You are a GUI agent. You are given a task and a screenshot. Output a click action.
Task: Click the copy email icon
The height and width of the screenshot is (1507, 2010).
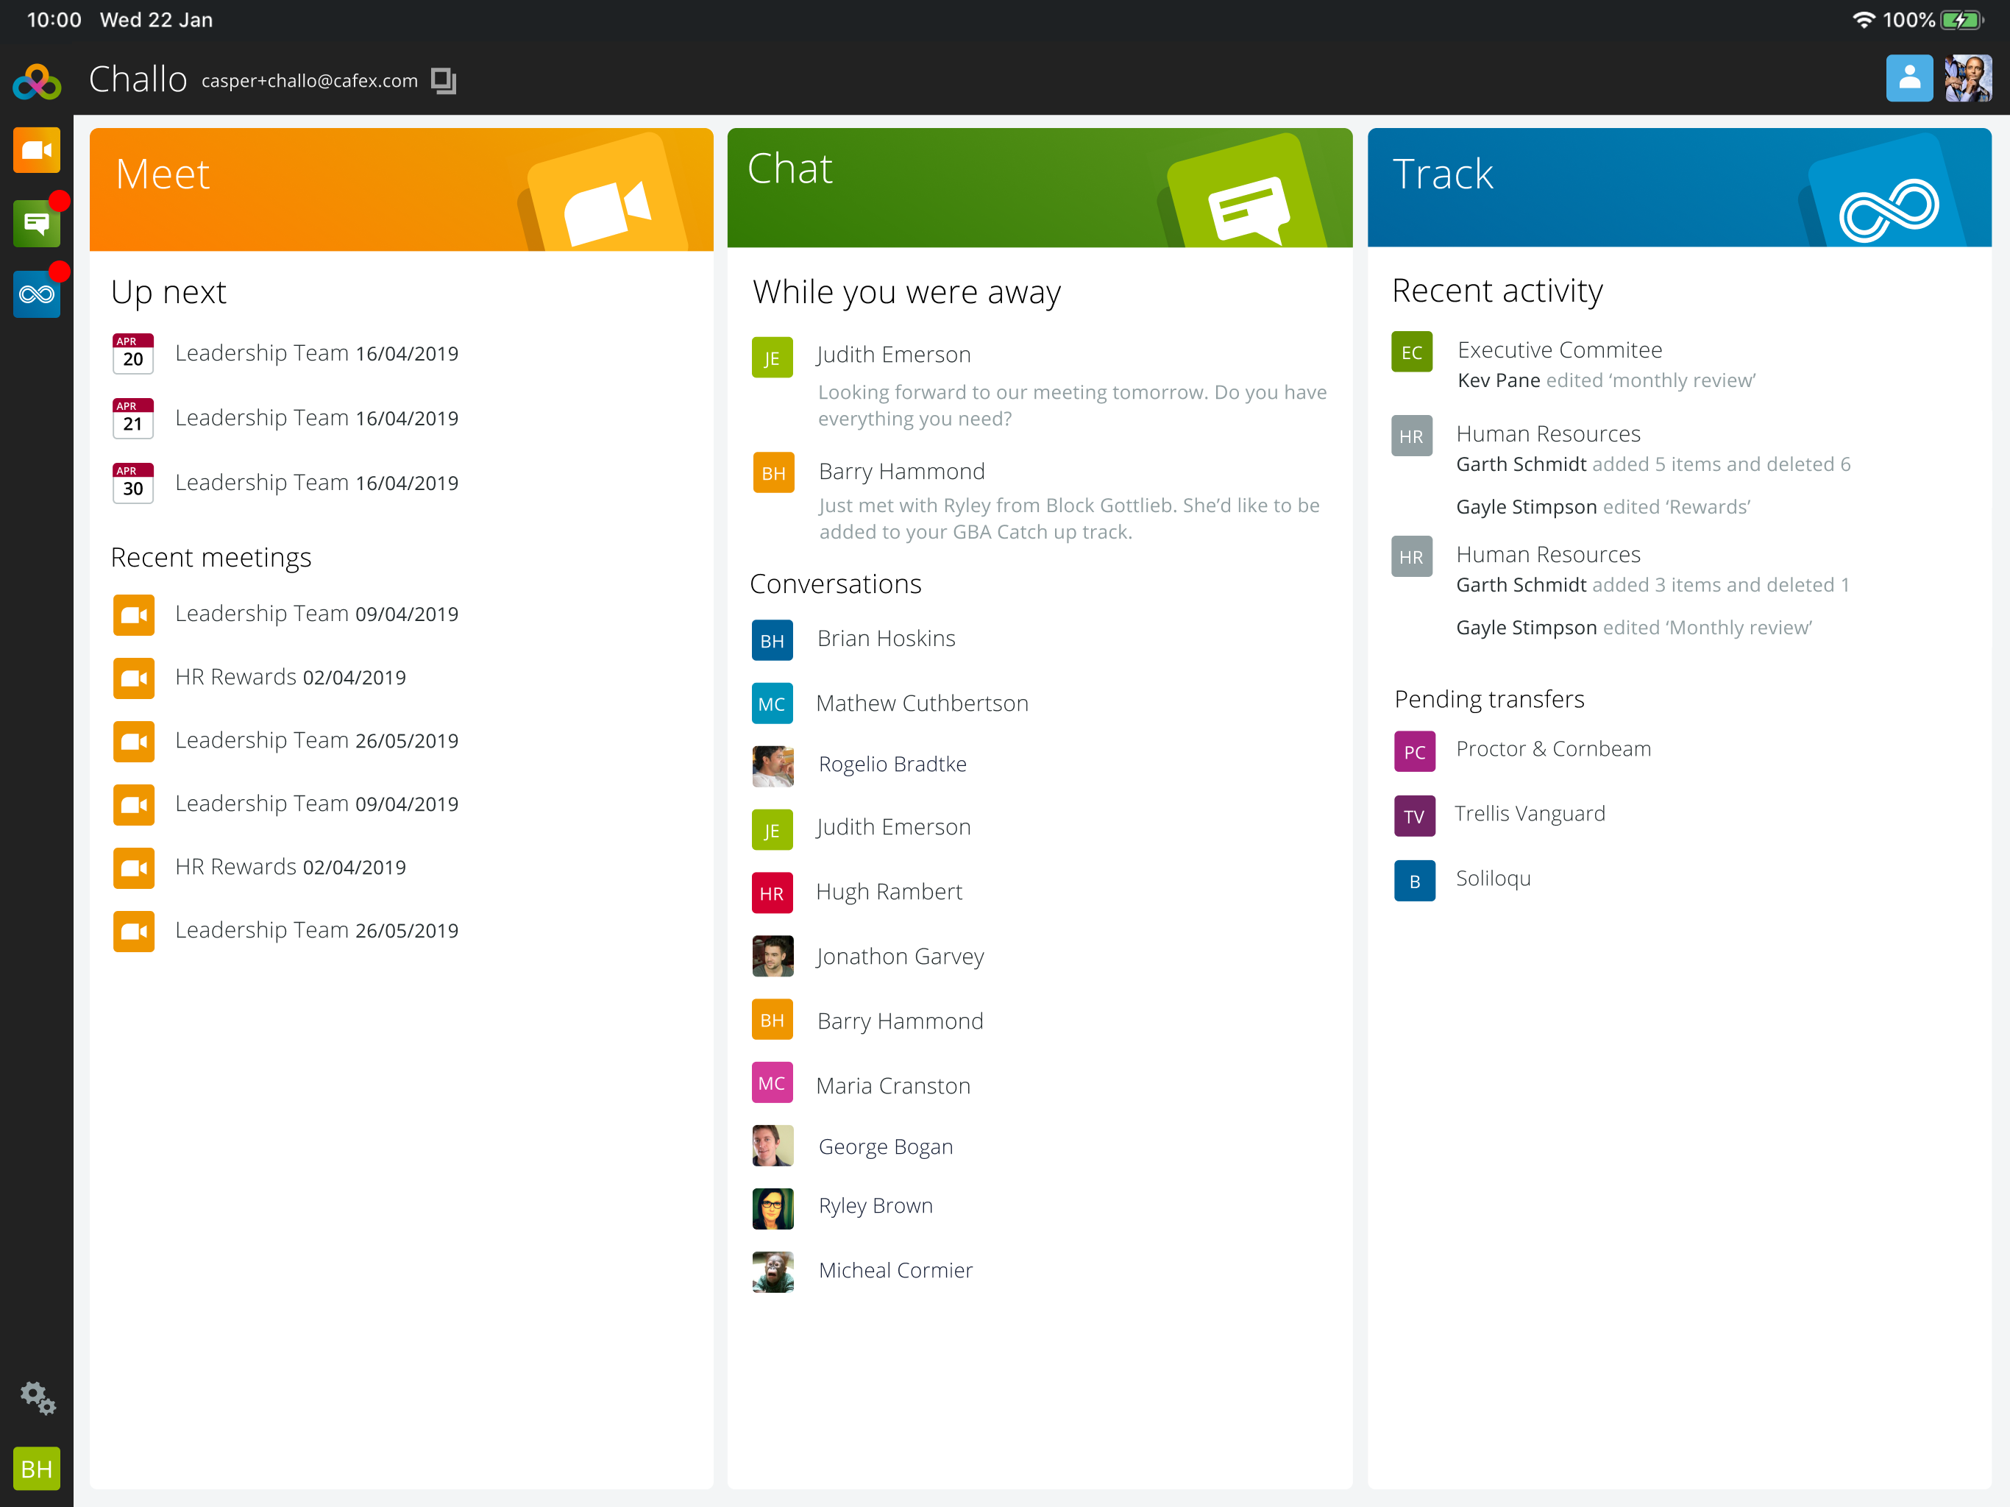point(444,81)
